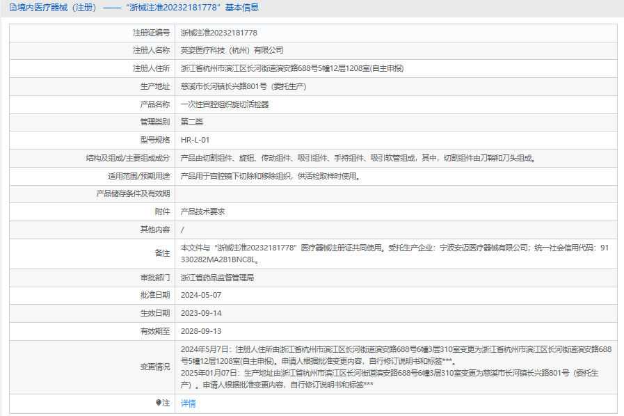Image resolution: width=624 pixels, height=416 pixels.
Task: Click the slash value in 其他内容 row
Action: coord(182,230)
